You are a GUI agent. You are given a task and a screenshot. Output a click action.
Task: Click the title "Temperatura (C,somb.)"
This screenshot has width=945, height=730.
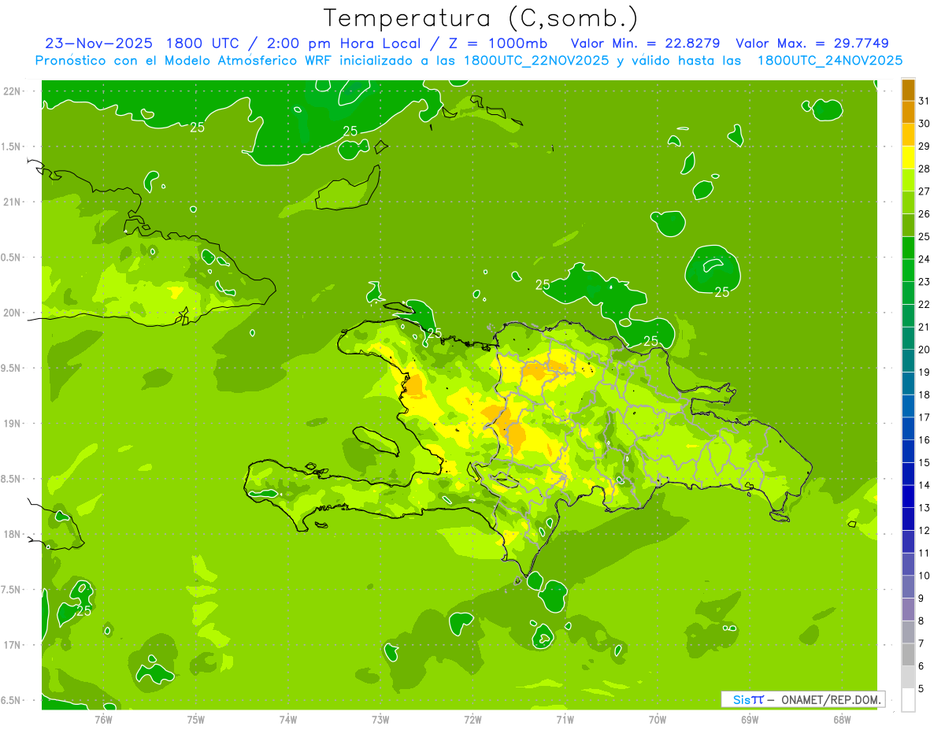click(x=480, y=19)
